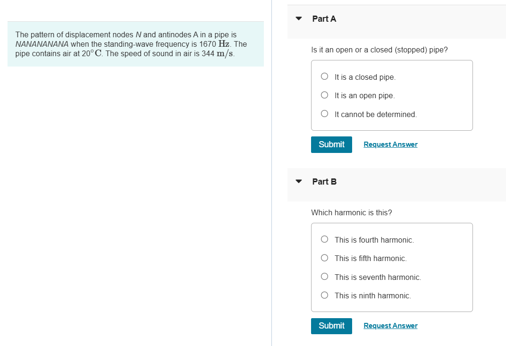Screen dimensions: 506x346
Task: Click the 'This is ninth harmonic' label text
Action: (372, 295)
